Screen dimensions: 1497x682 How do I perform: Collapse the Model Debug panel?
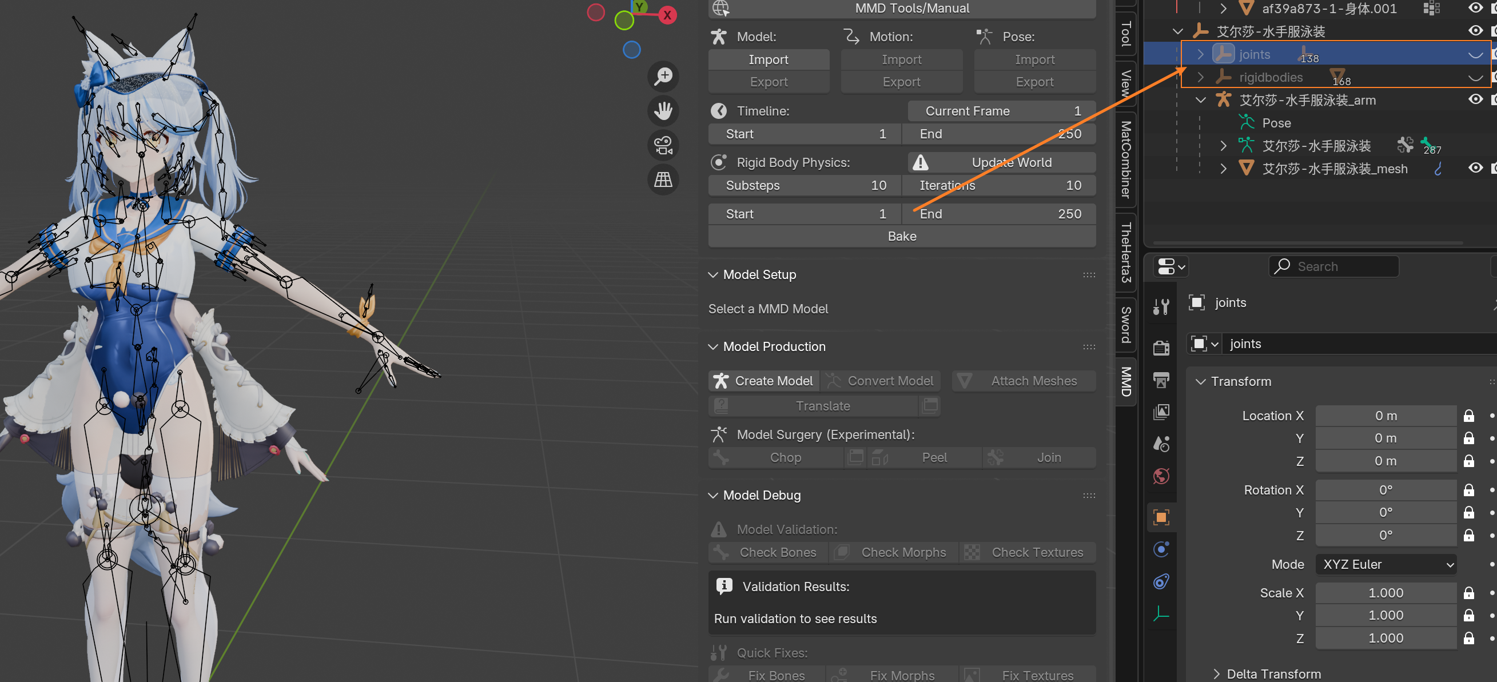pyautogui.click(x=713, y=495)
